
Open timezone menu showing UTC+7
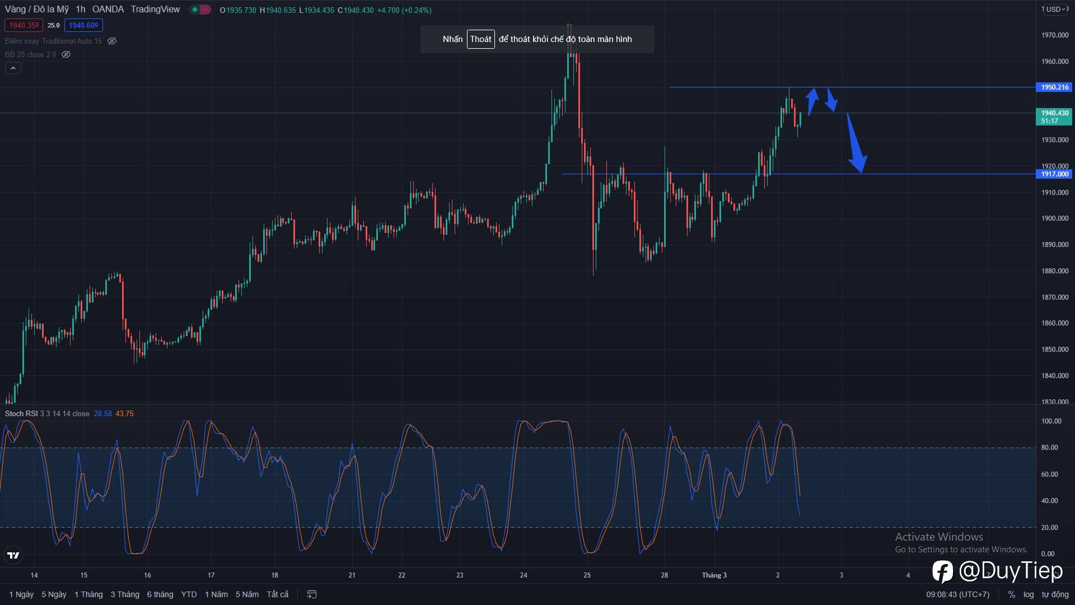click(957, 594)
